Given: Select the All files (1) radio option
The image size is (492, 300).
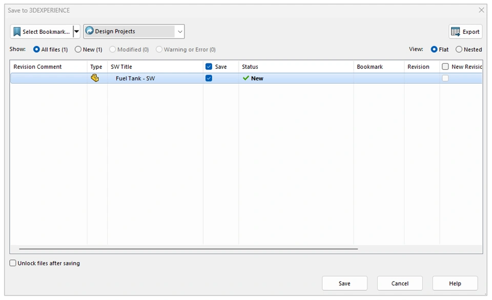Looking at the screenshot, I should pos(36,50).
